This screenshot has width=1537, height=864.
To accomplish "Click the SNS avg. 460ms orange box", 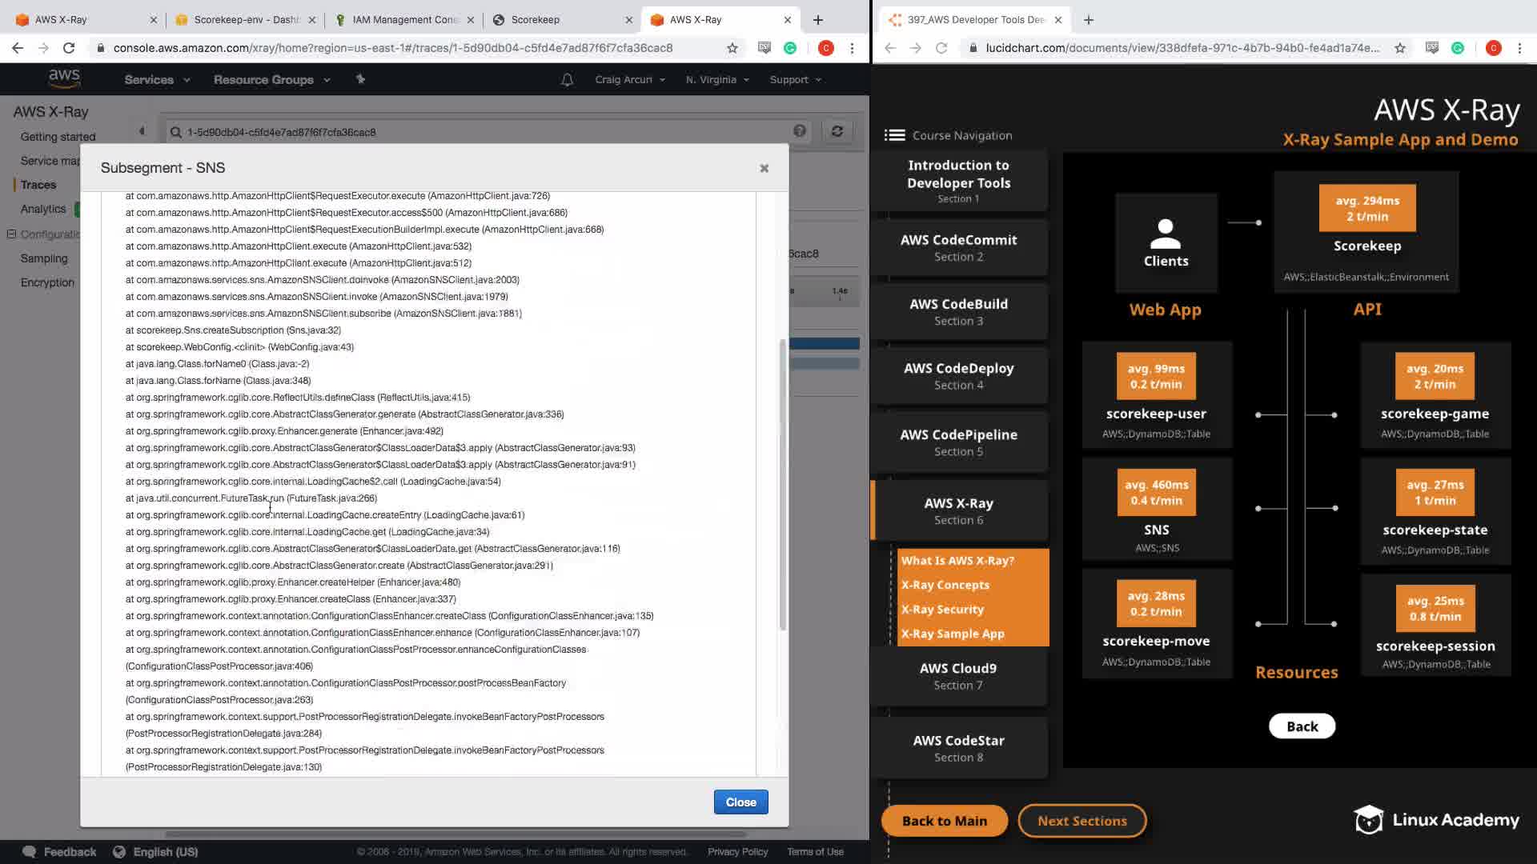I will tap(1156, 493).
